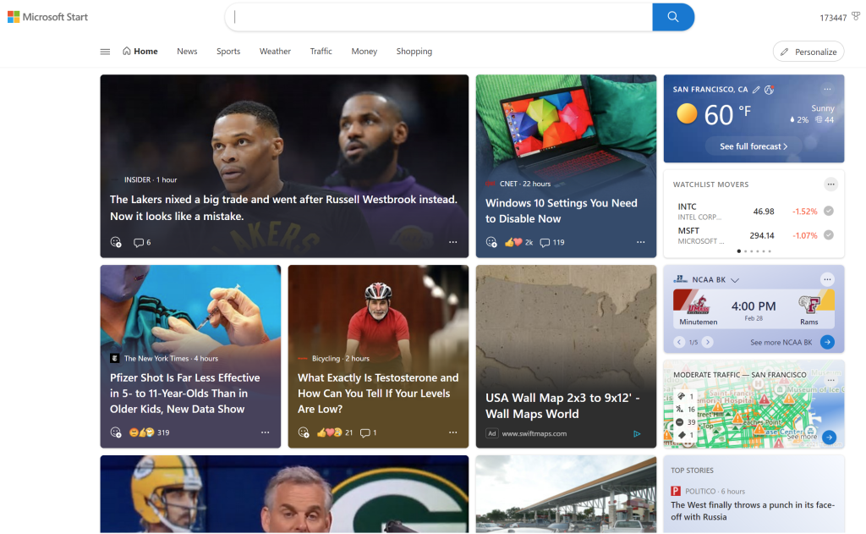Image resolution: width=866 pixels, height=534 pixels.
Task: Go to next NCAA BK game
Action: click(x=708, y=342)
